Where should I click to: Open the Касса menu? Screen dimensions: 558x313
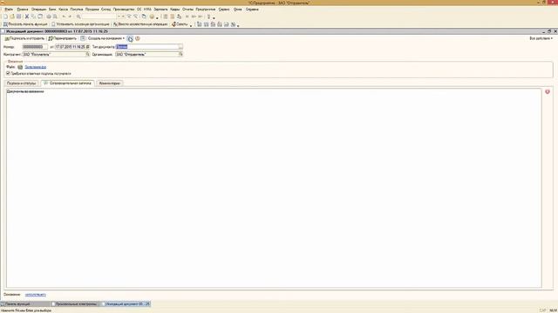63,10
